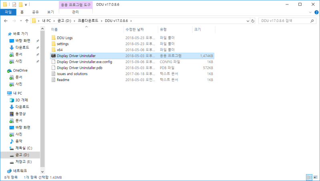This screenshot has width=320, height=181.
Task: Open the 파일 menu tab
Action: [8, 12]
